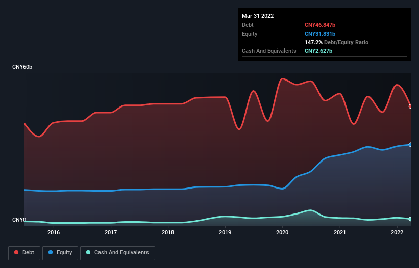Click the CN¥60b y-axis label
Screen dimensions: 419x268
(x=22, y=67)
